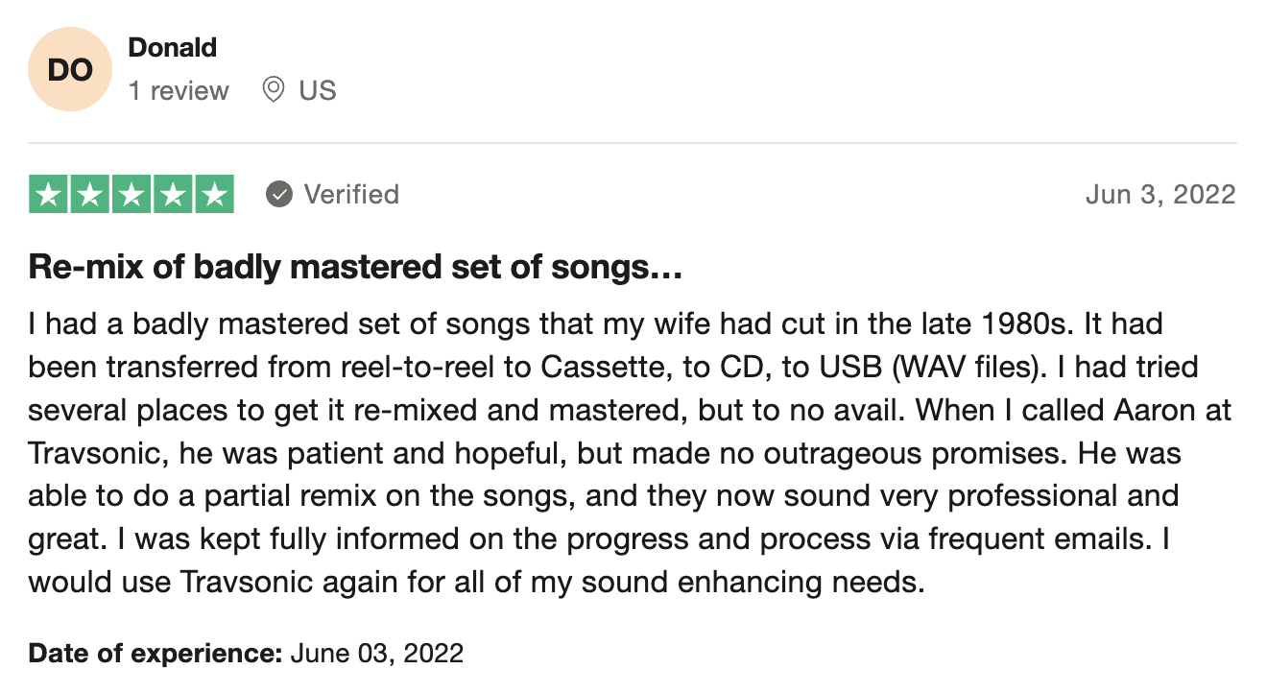Click the '1 review' count
The width and height of the screenshot is (1267, 693).
(x=179, y=91)
